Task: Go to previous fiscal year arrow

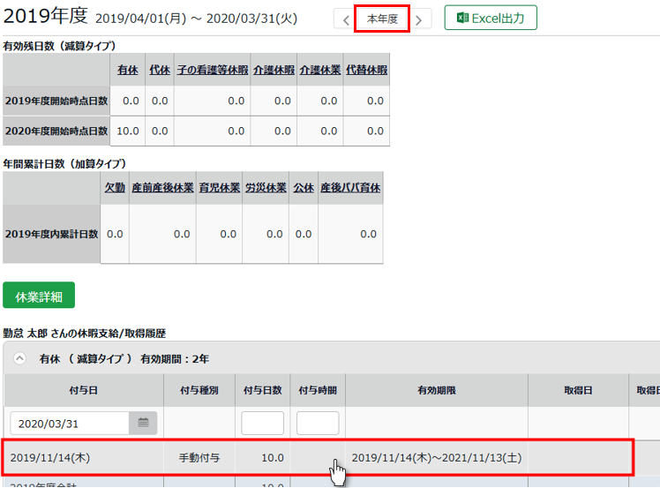Action: click(344, 19)
